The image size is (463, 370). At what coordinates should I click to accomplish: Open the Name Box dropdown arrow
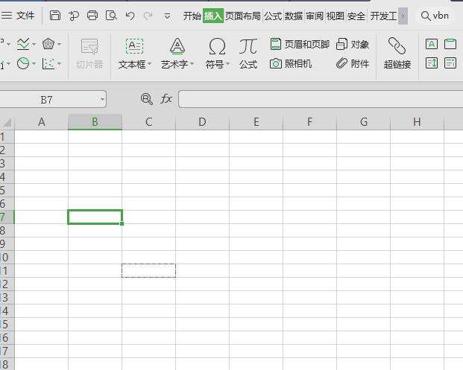tap(102, 99)
